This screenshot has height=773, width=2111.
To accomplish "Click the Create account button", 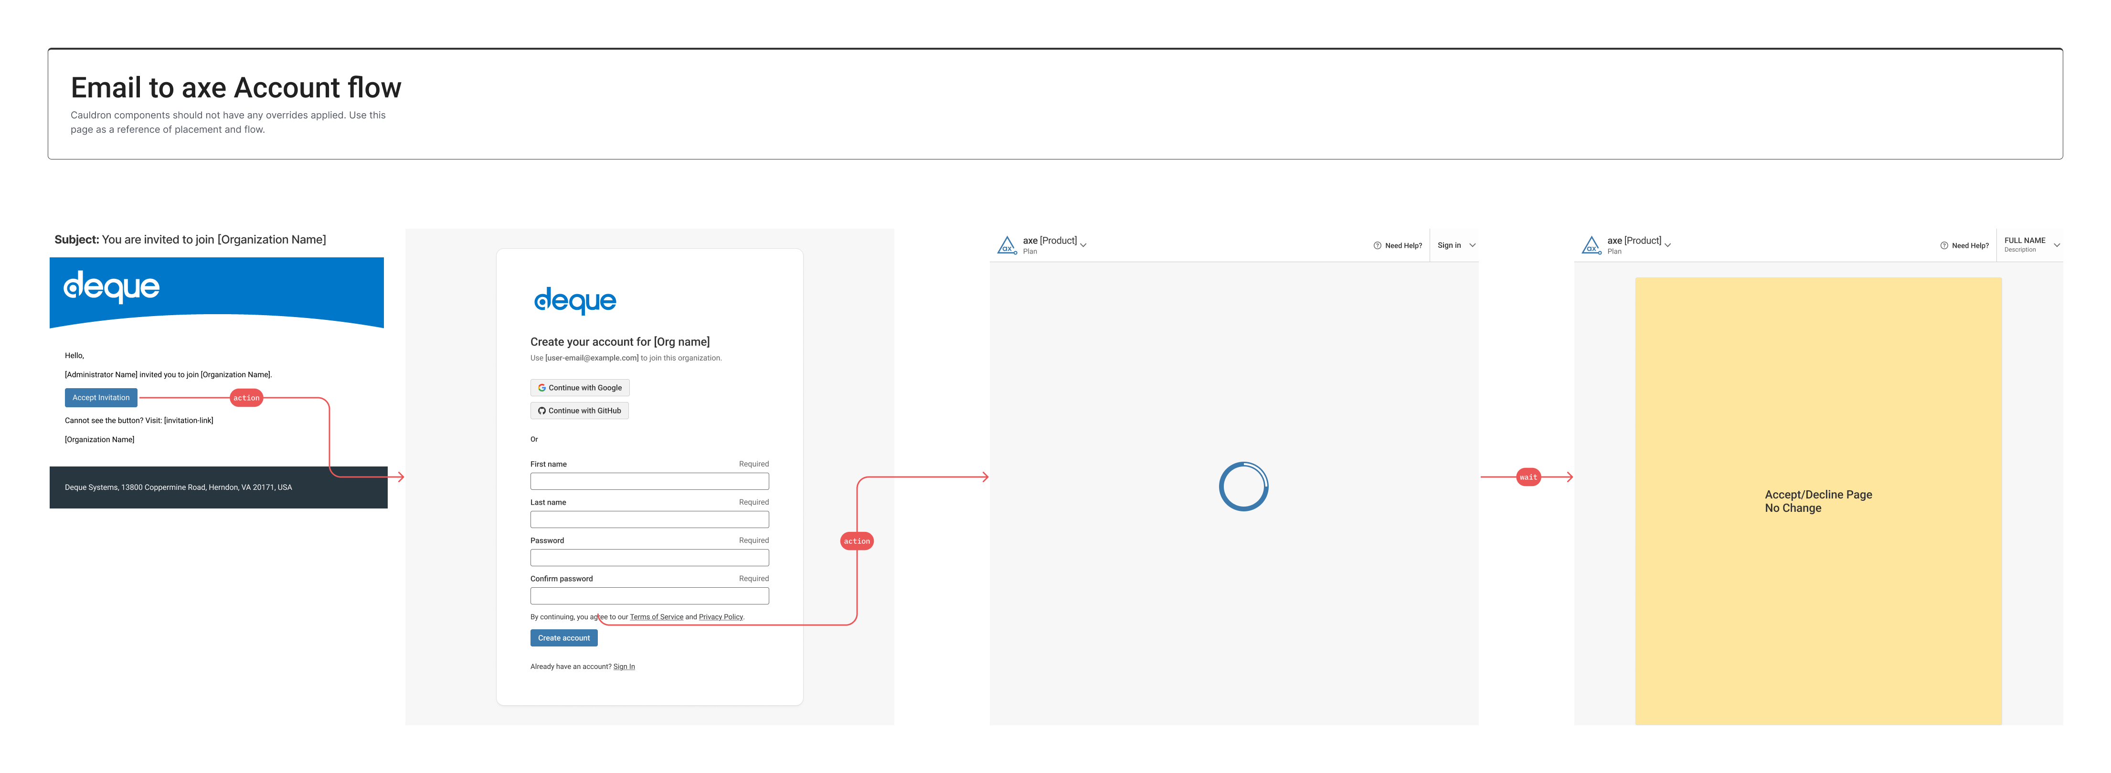I will tap(564, 638).
